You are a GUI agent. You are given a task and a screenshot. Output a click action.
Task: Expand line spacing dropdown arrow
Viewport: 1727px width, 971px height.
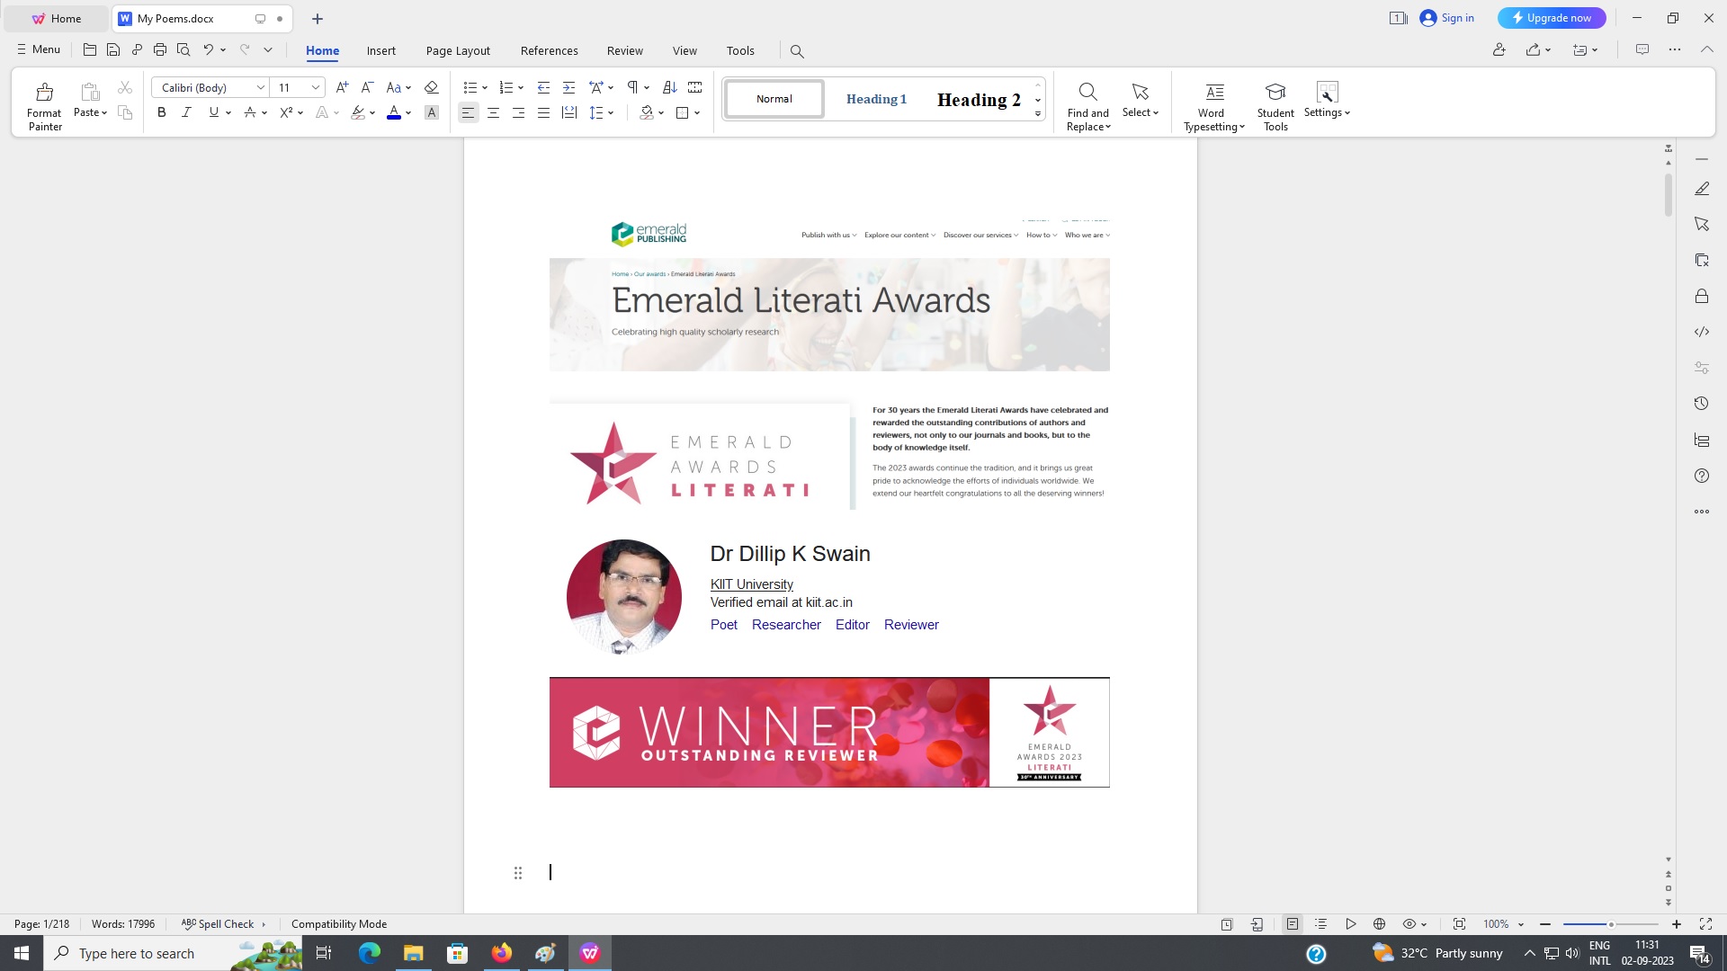611,113
